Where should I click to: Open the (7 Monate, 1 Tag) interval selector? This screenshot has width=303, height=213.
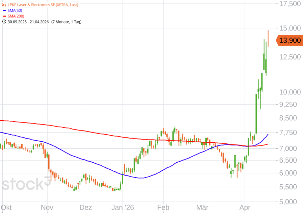click(66, 21)
